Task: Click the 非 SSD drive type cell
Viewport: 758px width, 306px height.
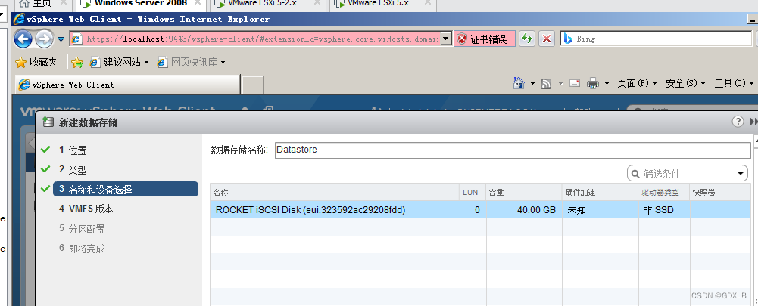Action: 664,210
